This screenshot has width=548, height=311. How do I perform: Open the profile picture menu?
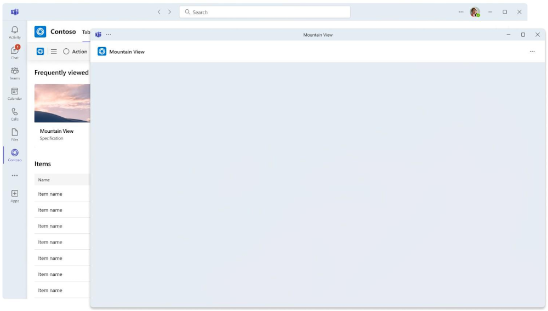(x=475, y=12)
